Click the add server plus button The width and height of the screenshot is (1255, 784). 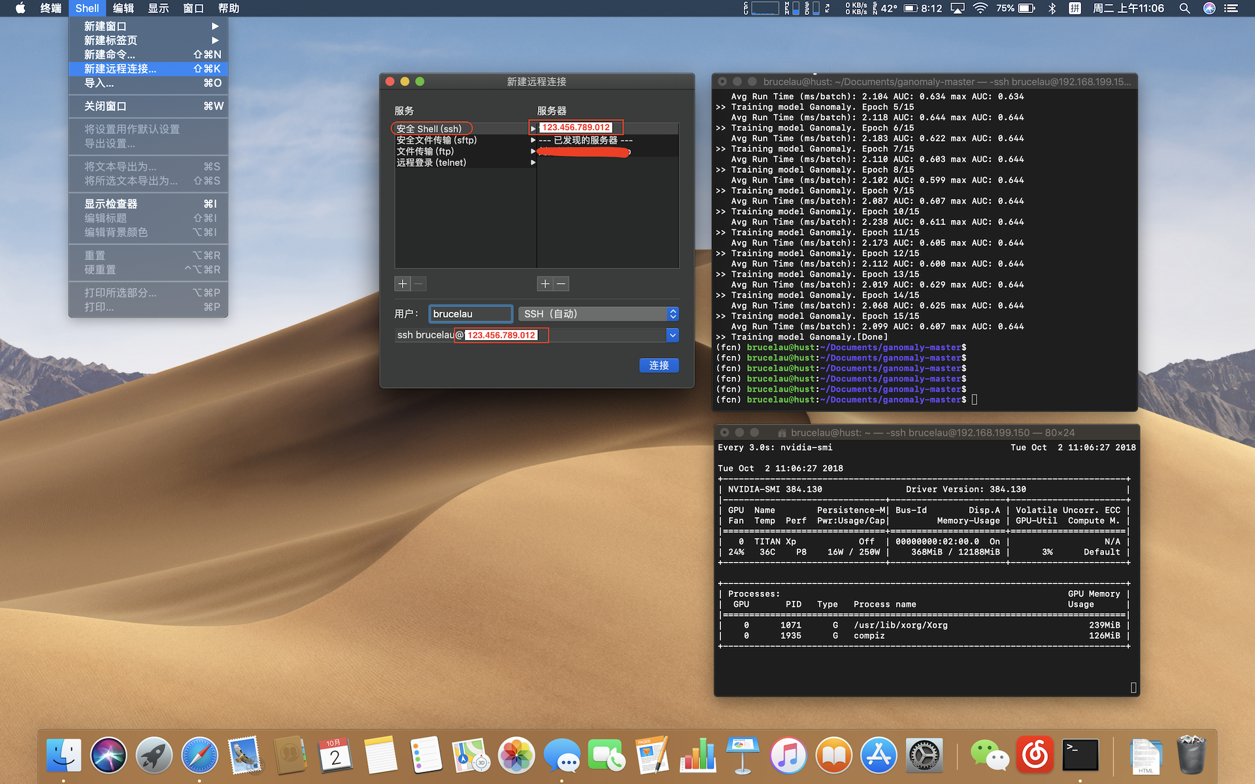tap(545, 284)
